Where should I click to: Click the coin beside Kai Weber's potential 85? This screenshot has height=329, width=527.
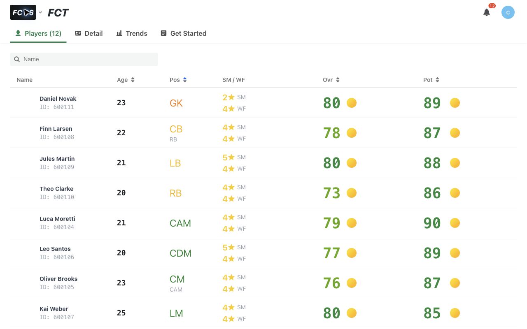coord(455,313)
